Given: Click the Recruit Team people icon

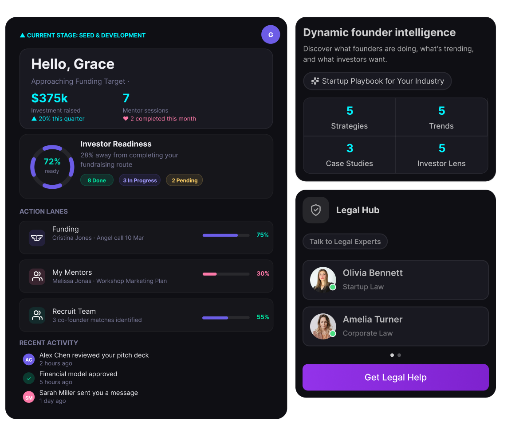Looking at the screenshot, I should point(37,315).
